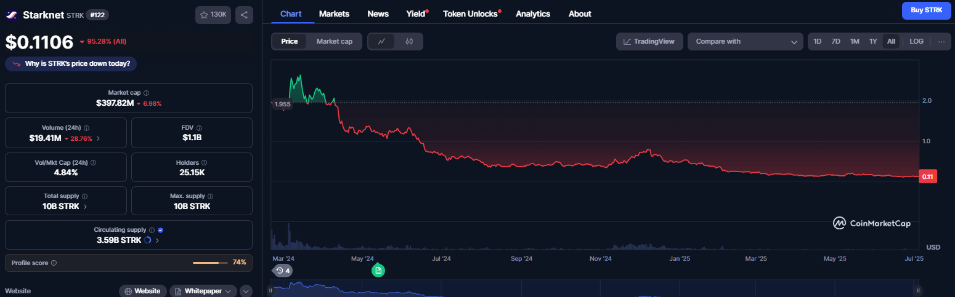Click the green document event marker
This screenshot has width=955, height=297.
[x=378, y=270]
